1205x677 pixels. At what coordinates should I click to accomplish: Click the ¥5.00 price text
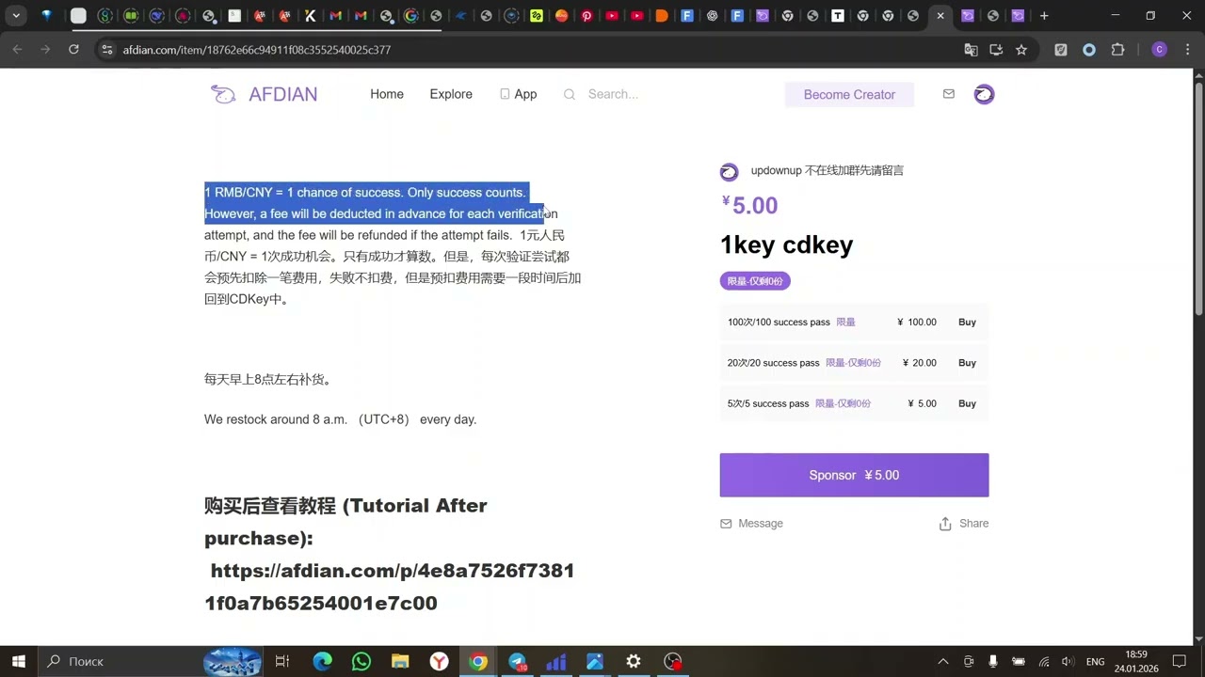(x=749, y=206)
